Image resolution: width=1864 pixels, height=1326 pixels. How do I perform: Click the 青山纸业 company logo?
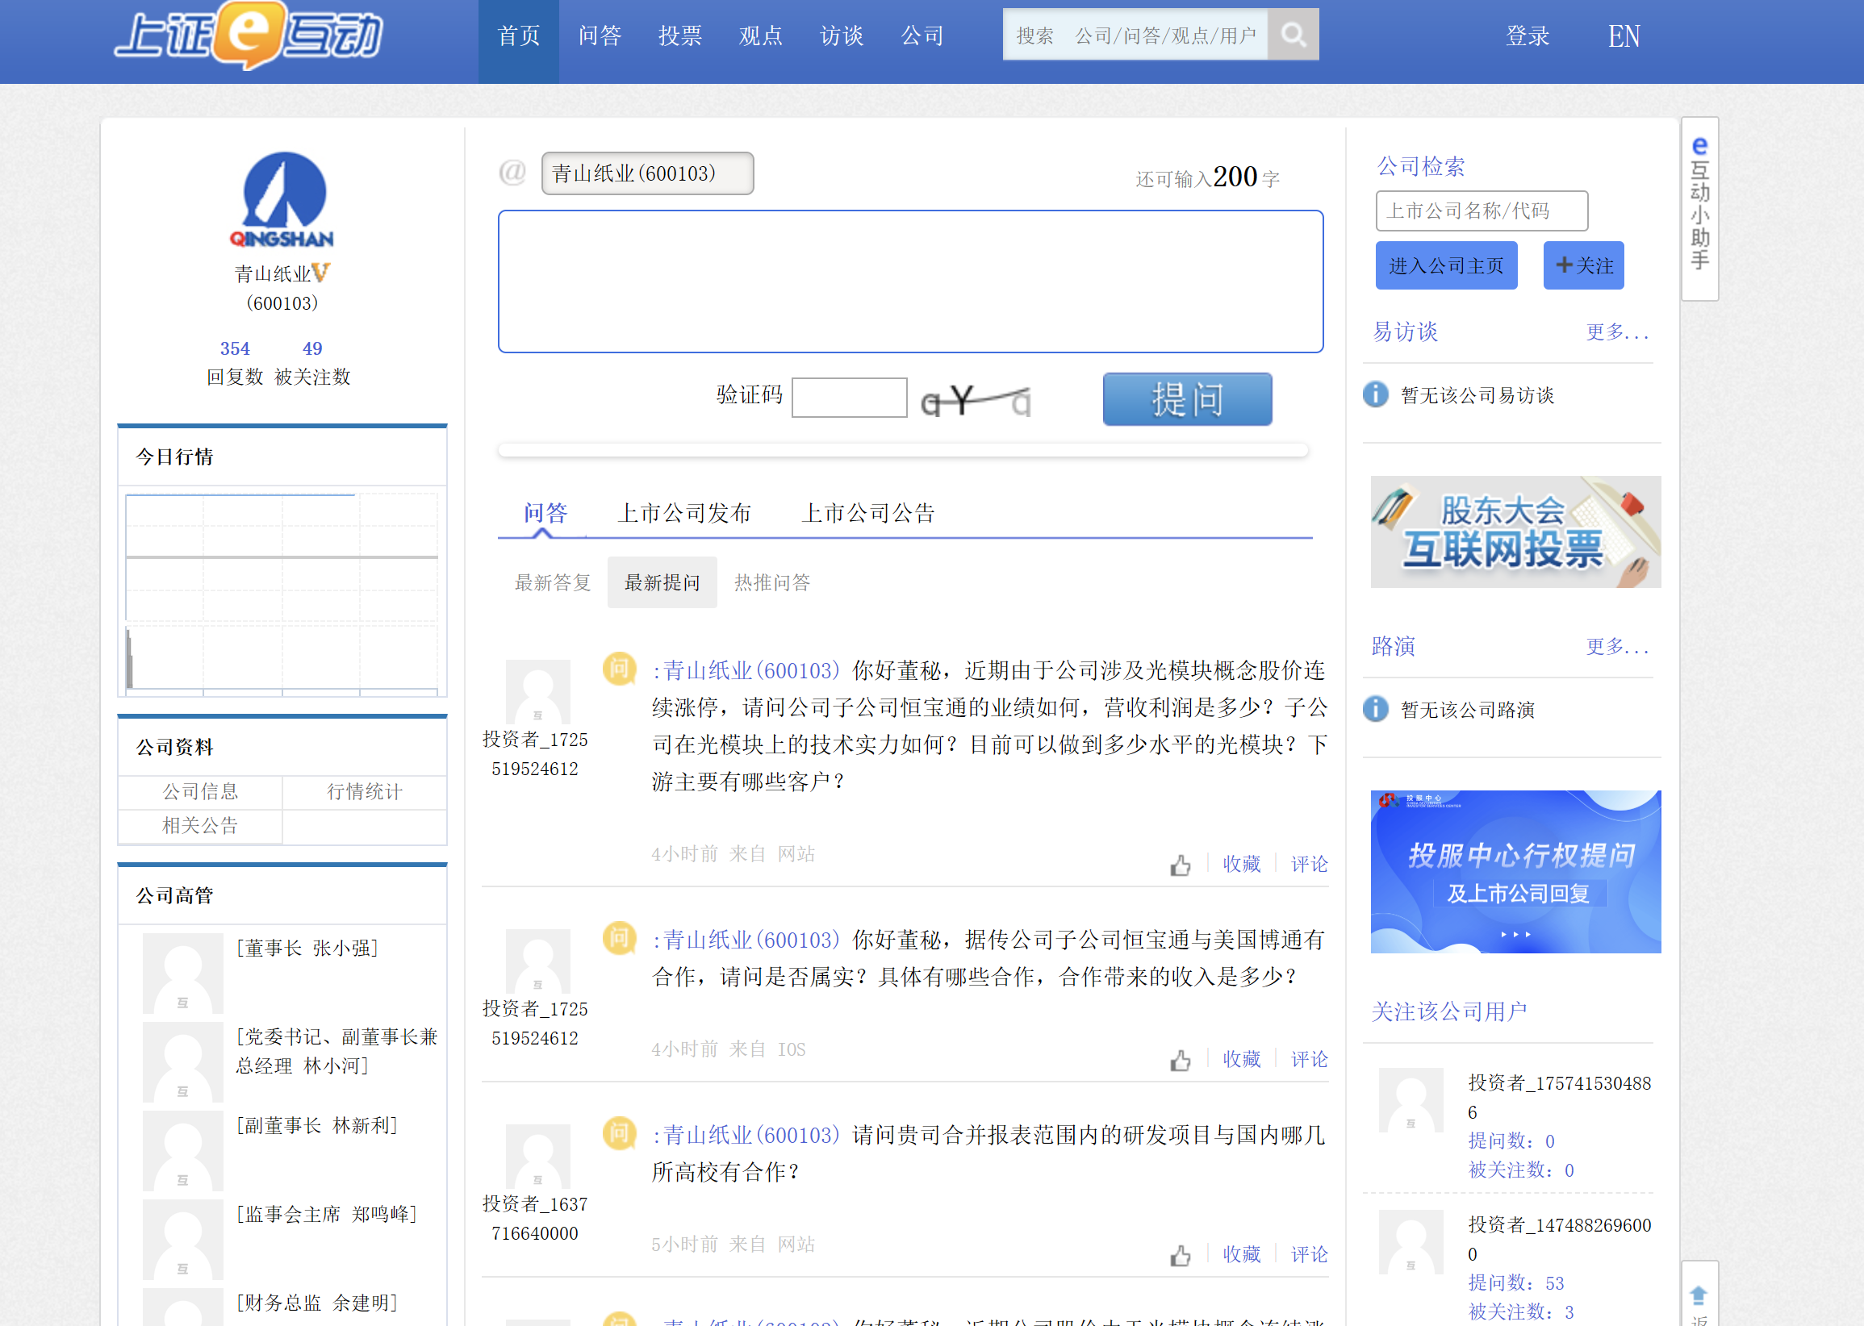coord(282,200)
